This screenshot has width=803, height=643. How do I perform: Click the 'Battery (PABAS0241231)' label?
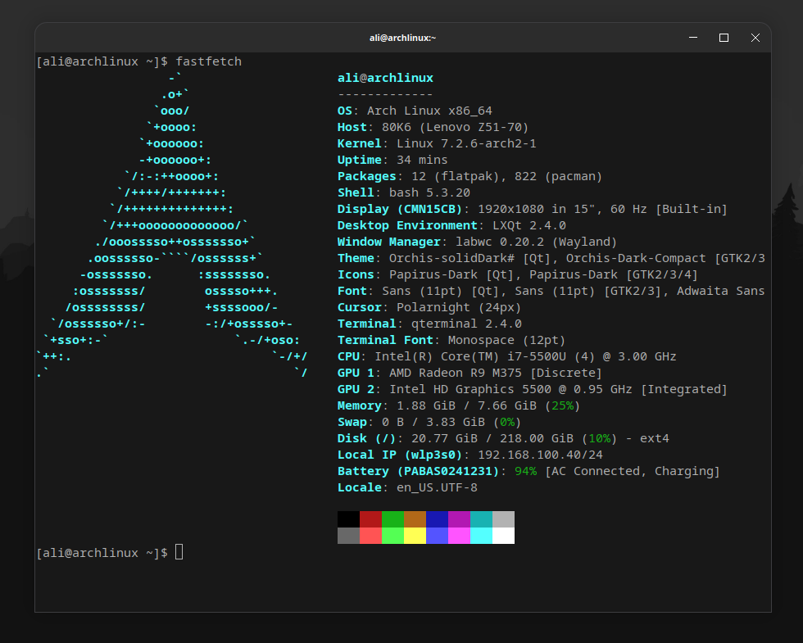419,471
